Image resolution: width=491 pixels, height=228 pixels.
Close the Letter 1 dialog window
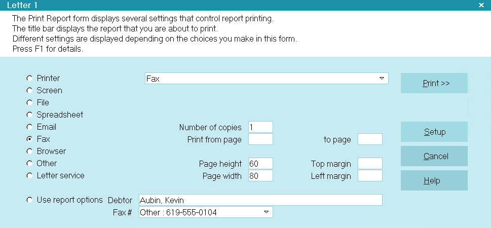[481, 5]
